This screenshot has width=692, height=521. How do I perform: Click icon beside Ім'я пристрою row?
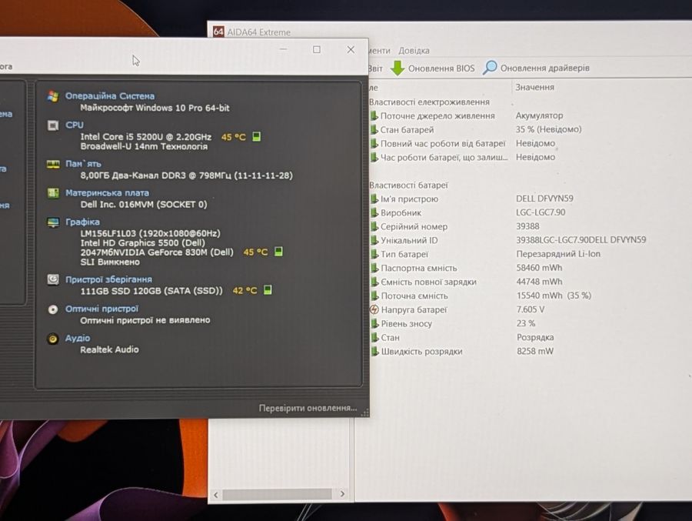[374, 199]
